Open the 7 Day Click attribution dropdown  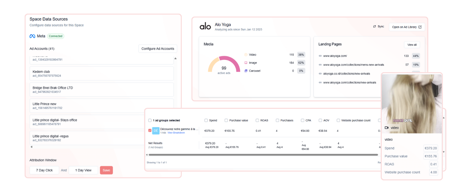tap(44, 170)
